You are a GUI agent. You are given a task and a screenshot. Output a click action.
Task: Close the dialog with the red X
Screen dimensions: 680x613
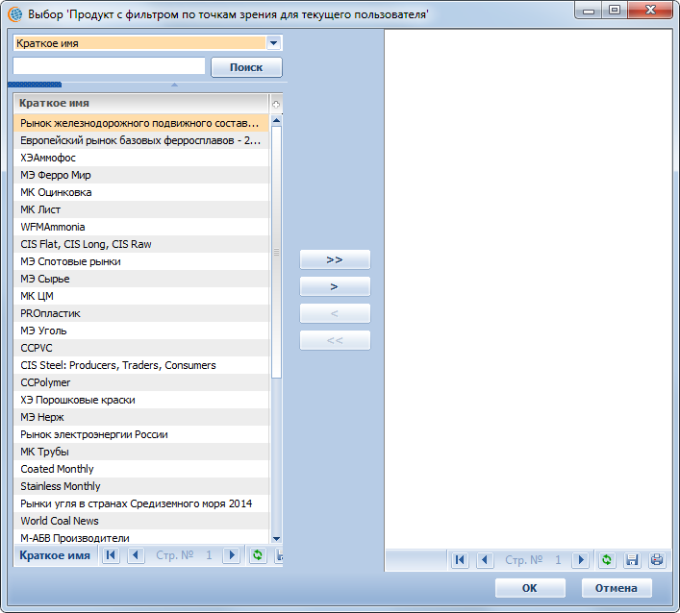650,10
